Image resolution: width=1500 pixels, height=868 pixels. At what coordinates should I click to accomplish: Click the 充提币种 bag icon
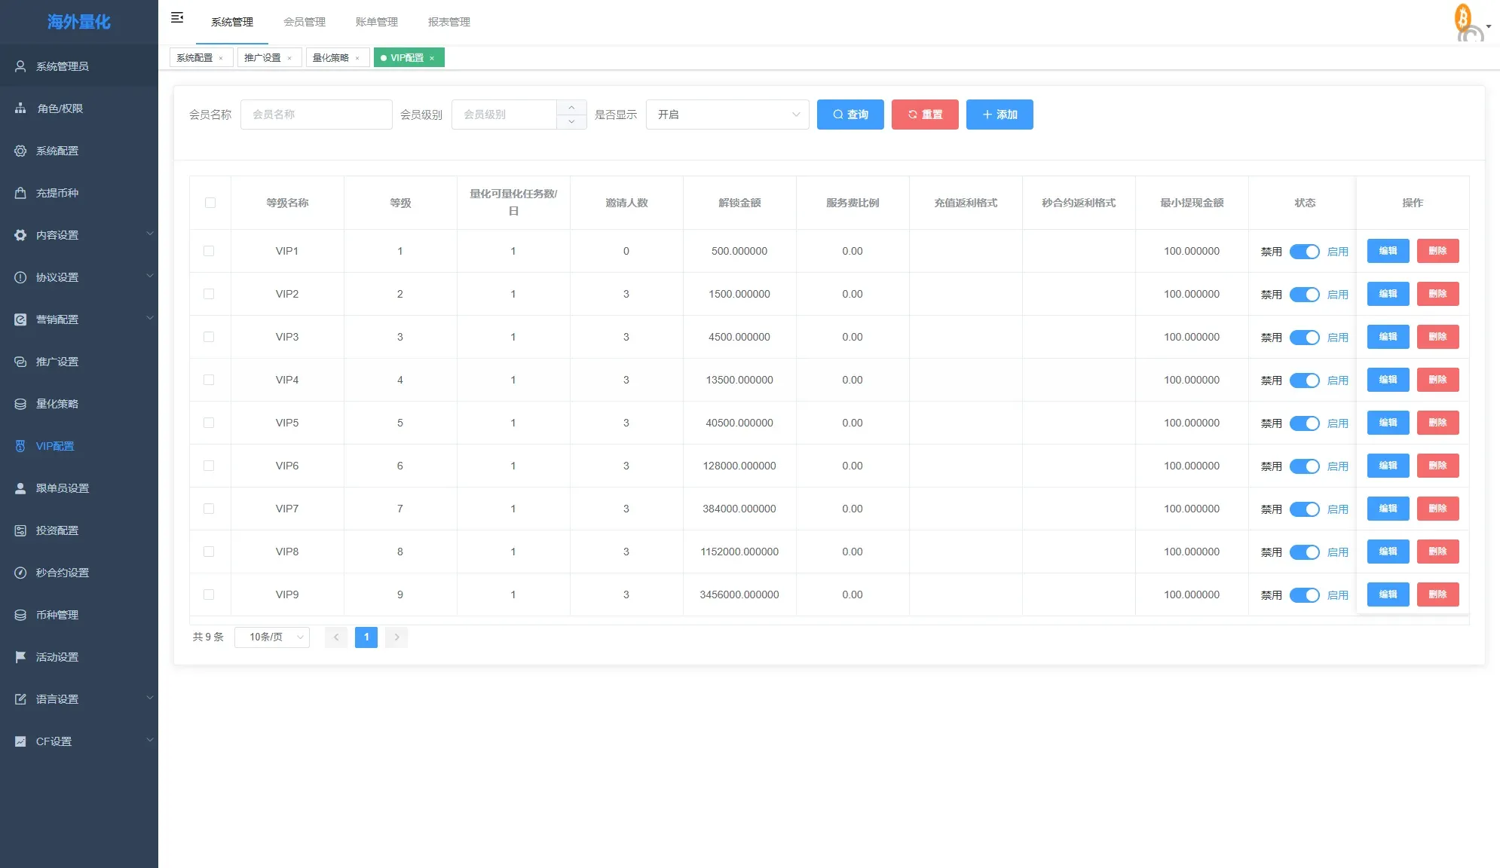pyautogui.click(x=20, y=193)
